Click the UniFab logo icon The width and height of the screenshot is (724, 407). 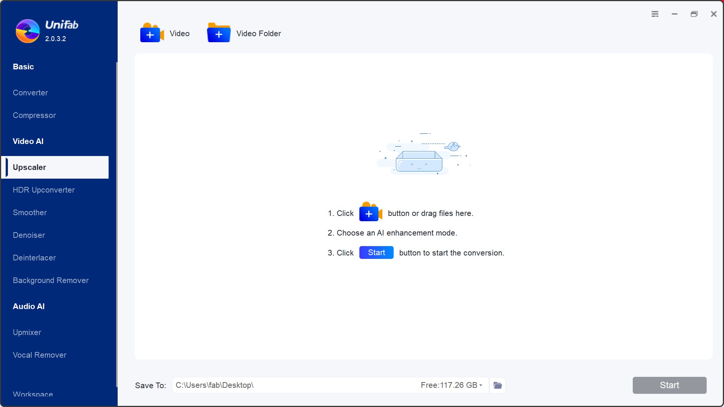pos(28,31)
